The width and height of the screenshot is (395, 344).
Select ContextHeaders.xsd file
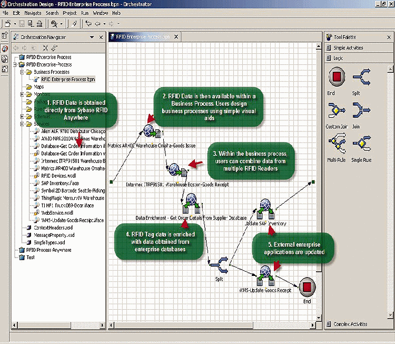(x=53, y=228)
